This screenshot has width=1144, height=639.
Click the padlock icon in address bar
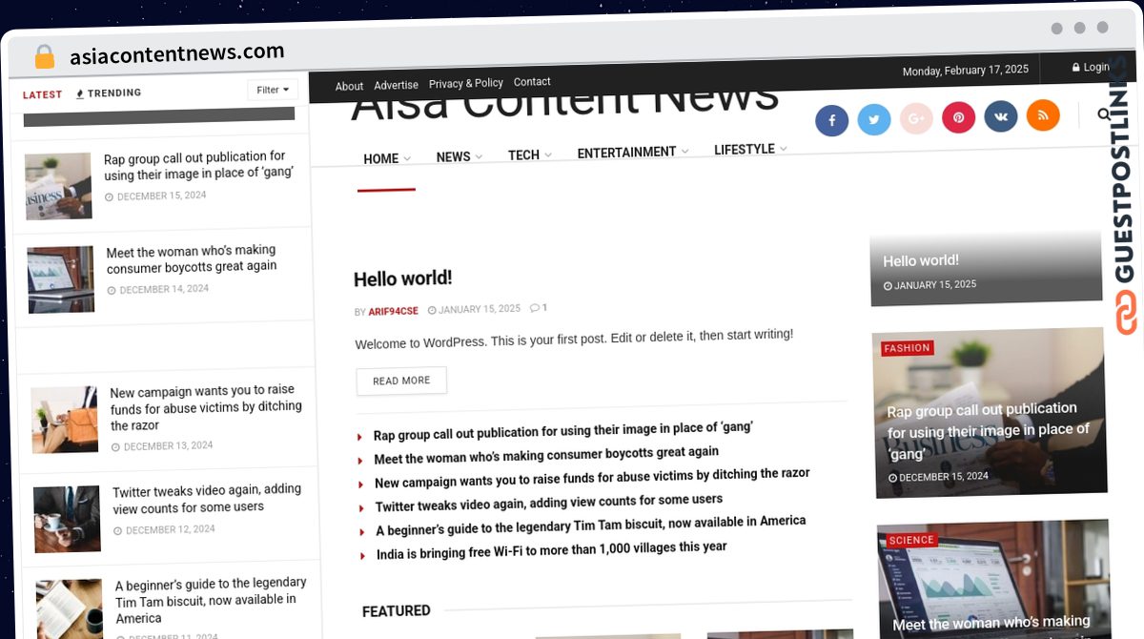click(x=45, y=56)
